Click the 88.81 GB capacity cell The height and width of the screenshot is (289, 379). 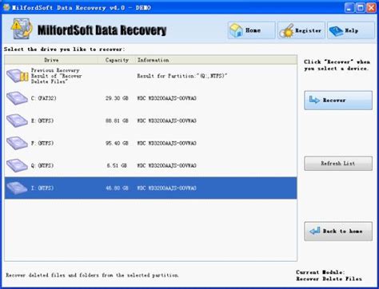117,121
